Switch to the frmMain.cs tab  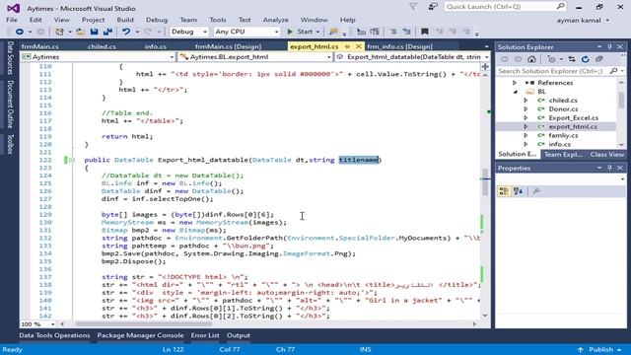coord(39,46)
